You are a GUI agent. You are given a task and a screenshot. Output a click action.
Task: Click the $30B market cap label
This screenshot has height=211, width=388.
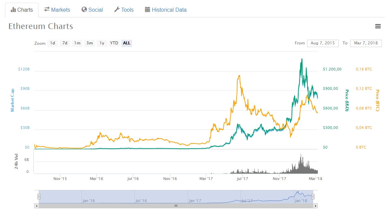click(x=25, y=128)
